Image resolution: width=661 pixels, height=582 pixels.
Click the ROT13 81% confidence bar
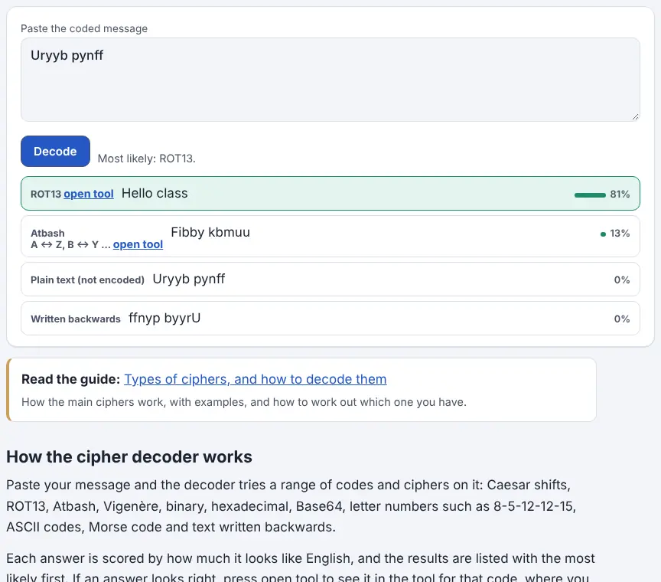coord(590,195)
